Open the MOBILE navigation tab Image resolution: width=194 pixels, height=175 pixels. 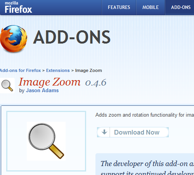[151, 7]
